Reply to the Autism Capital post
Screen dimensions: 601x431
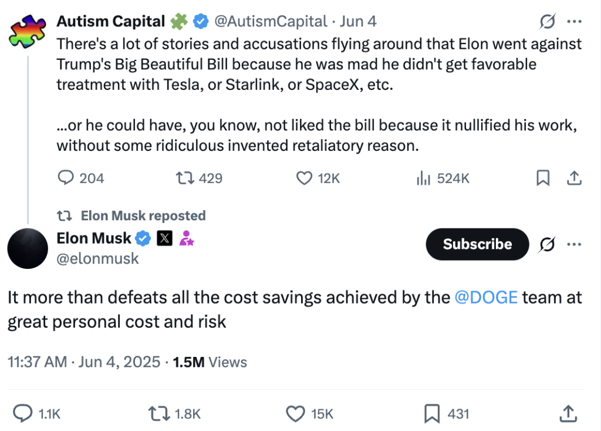pyautogui.click(x=66, y=178)
